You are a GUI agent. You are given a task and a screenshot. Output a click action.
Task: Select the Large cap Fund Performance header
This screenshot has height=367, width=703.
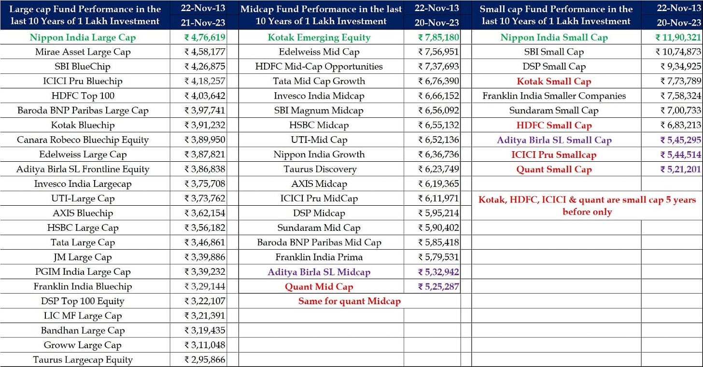pyautogui.click(x=85, y=15)
